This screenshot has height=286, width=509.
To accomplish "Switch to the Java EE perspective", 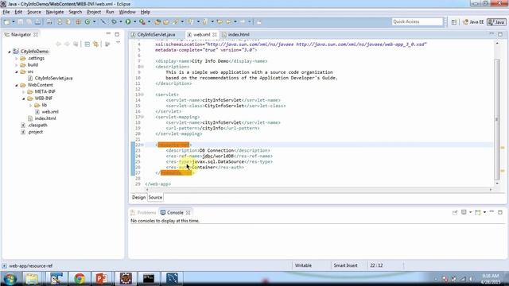I will (473, 22).
